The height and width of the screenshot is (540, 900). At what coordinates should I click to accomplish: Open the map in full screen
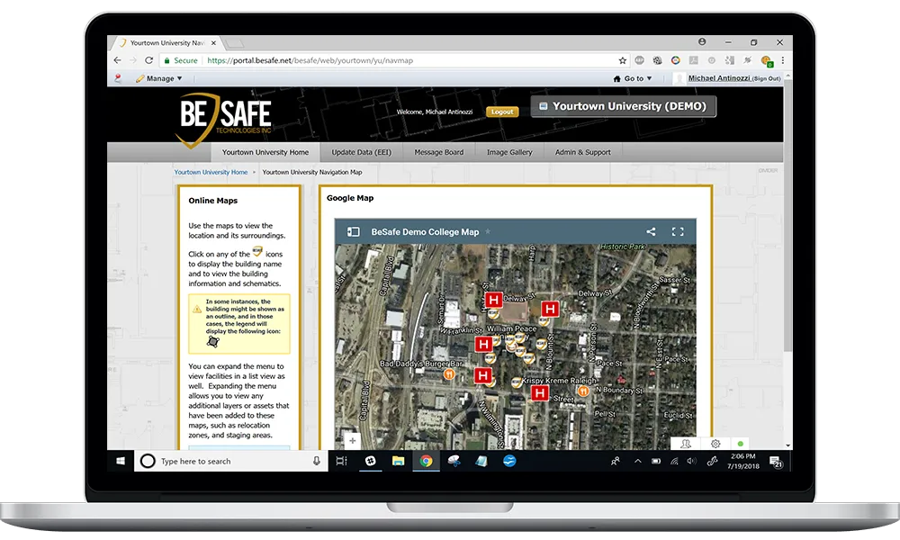coord(678,232)
